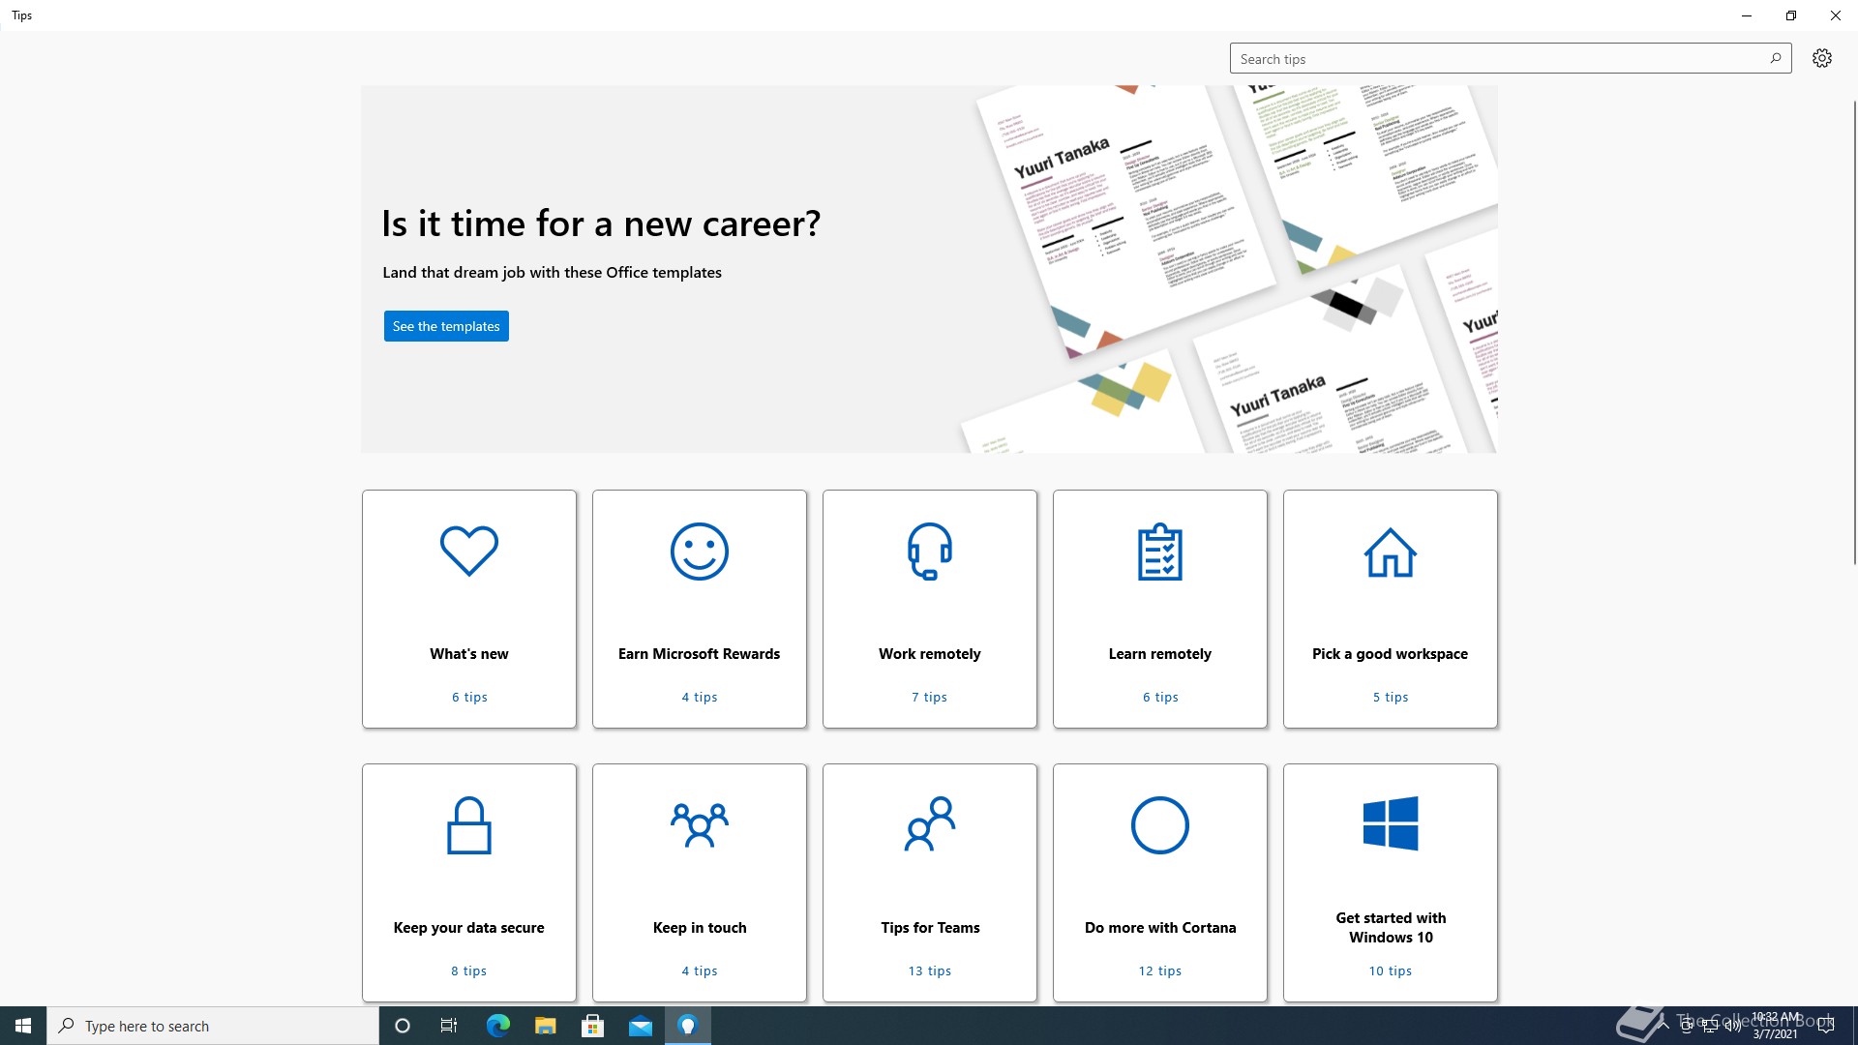This screenshot has height=1045, width=1858.
Task: Open Cortana from the taskbar
Action: (x=403, y=1026)
